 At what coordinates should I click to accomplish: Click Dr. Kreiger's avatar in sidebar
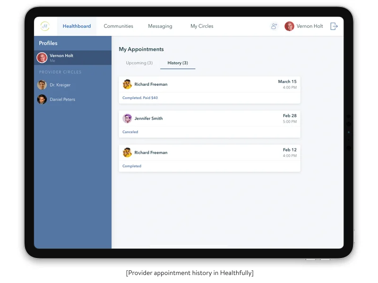(x=42, y=85)
